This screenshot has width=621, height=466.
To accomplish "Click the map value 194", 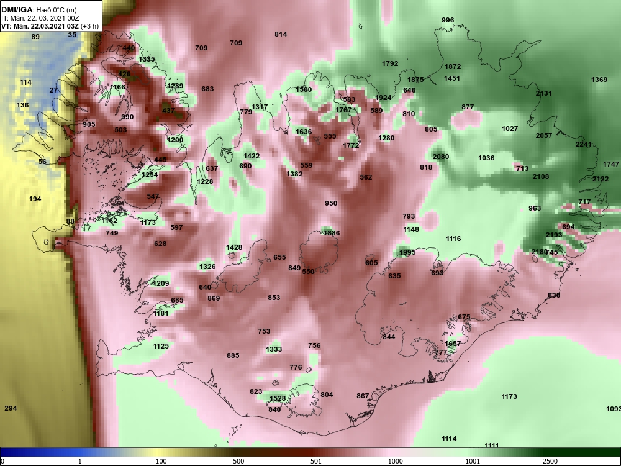I will pos(35,199).
